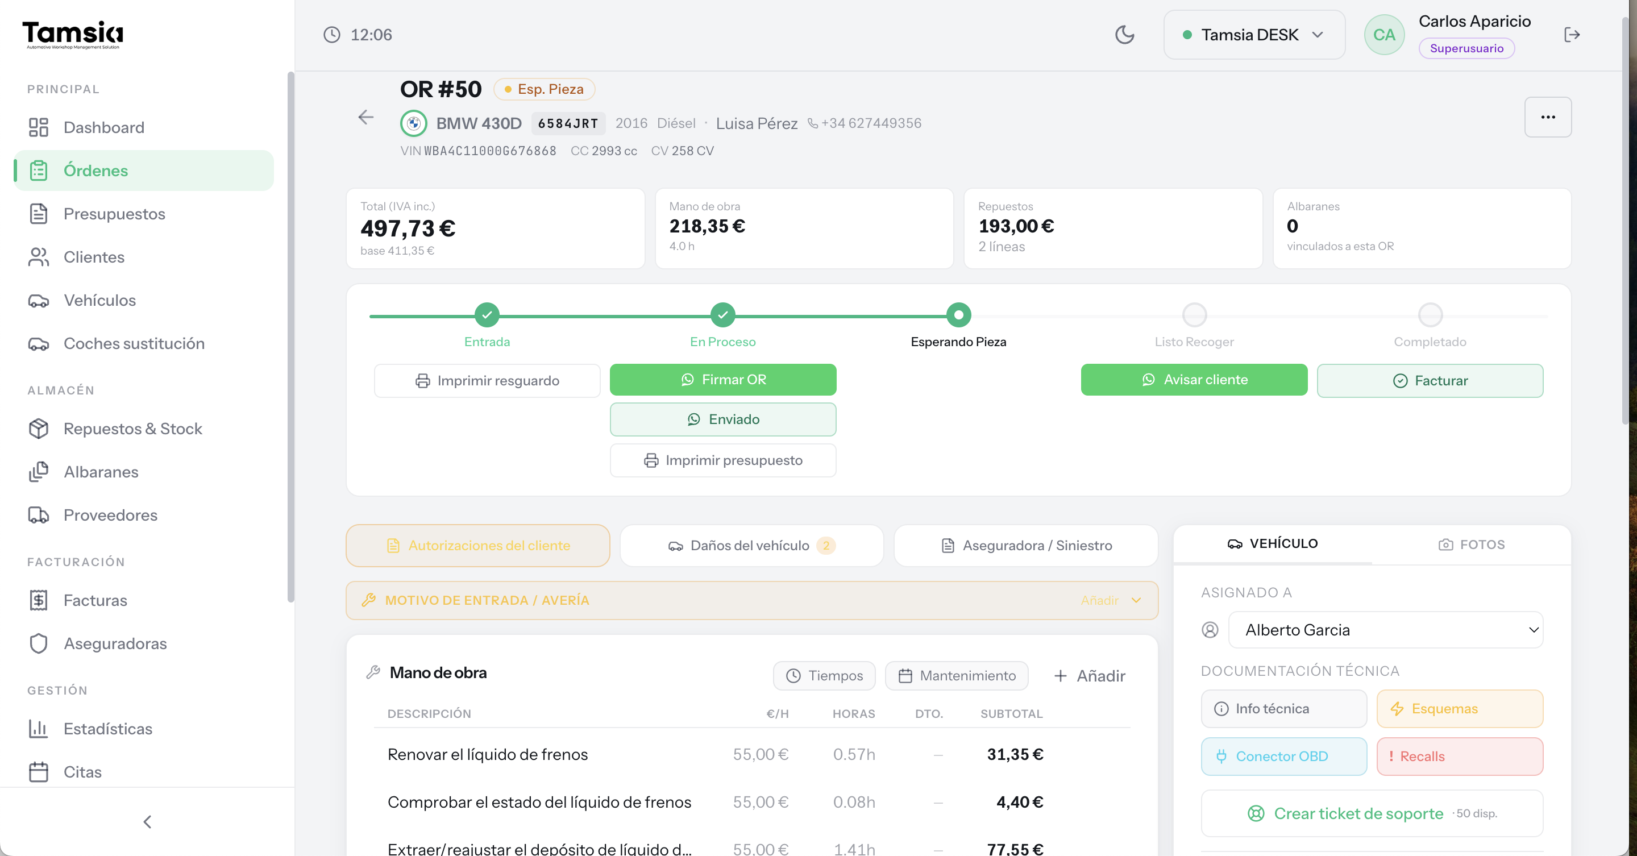Toggle dark mode with the moon icon

click(x=1125, y=34)
